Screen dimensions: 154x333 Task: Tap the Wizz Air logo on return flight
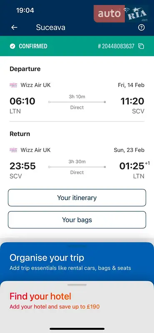pos(13,150)
